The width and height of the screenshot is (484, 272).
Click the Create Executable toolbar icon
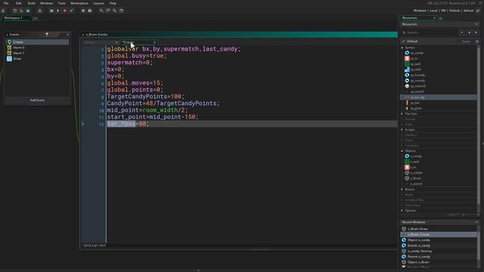(40, 11)
